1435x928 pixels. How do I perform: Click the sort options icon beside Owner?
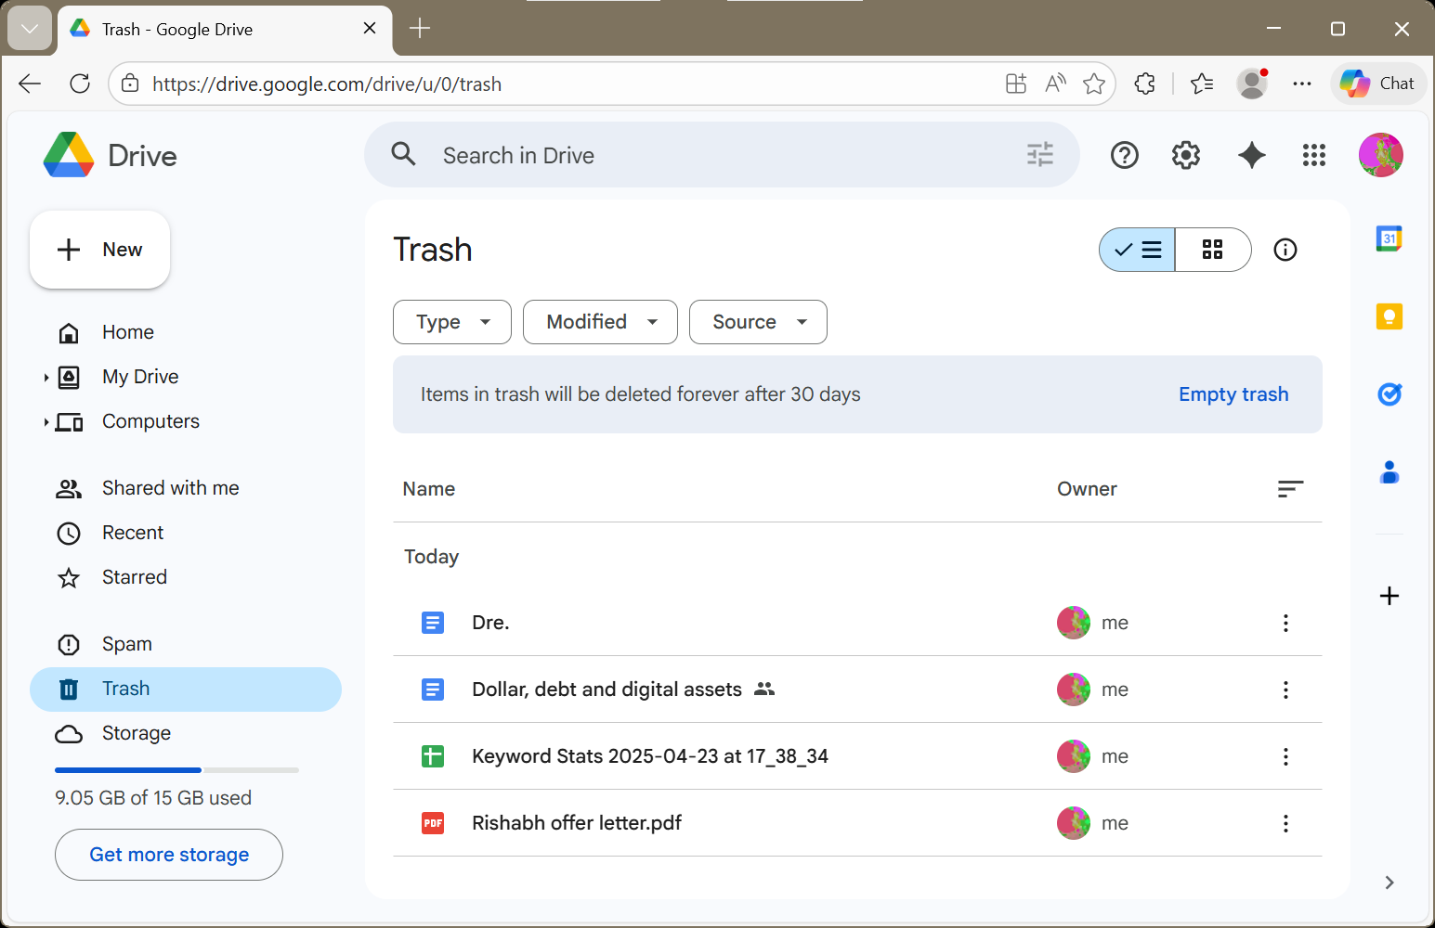click(1291, 489)
